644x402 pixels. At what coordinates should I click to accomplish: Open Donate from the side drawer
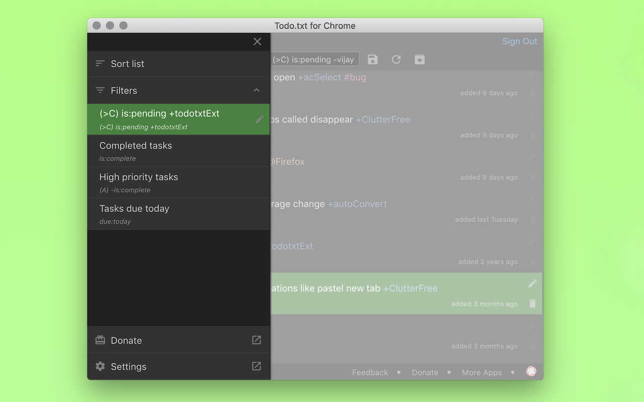point(179,340)
